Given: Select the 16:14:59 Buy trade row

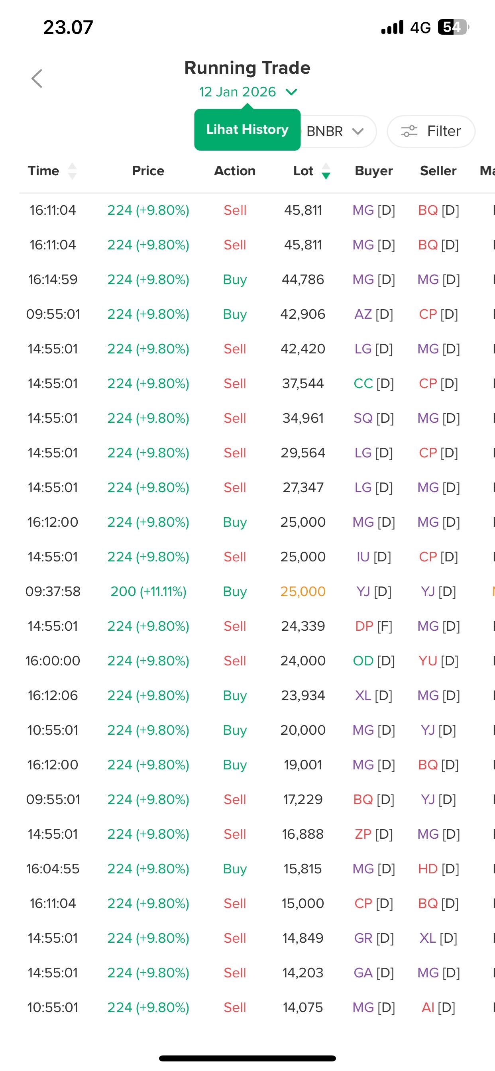Looking at the screenshot, I should tap(235, 279).
